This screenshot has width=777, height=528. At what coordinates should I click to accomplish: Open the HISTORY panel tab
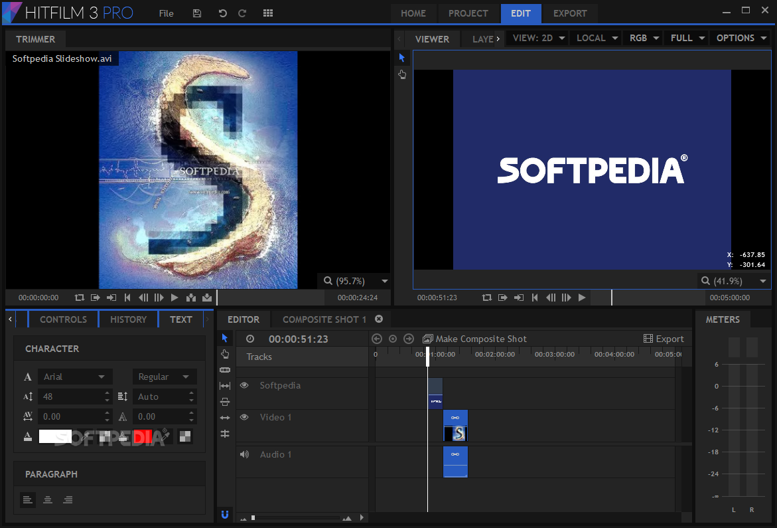point(128,319)
